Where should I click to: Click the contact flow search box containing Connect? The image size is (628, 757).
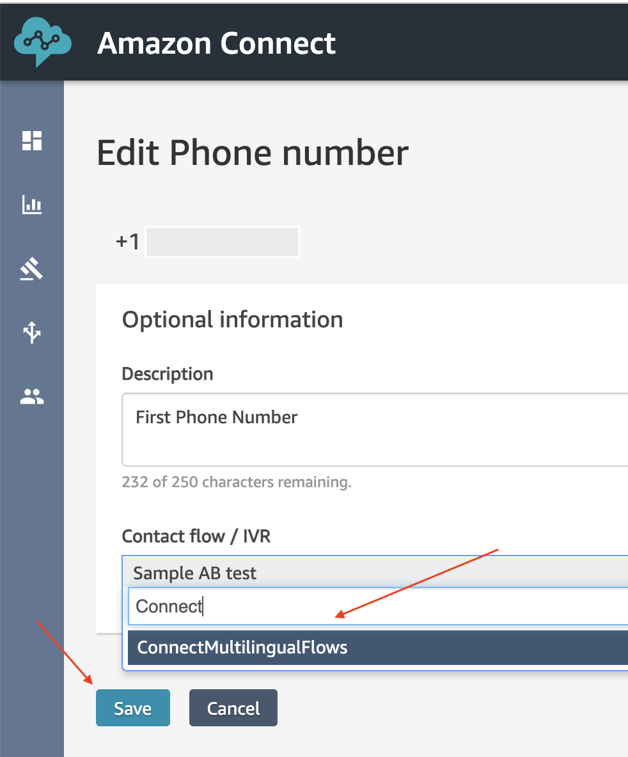tap(378, 606)
